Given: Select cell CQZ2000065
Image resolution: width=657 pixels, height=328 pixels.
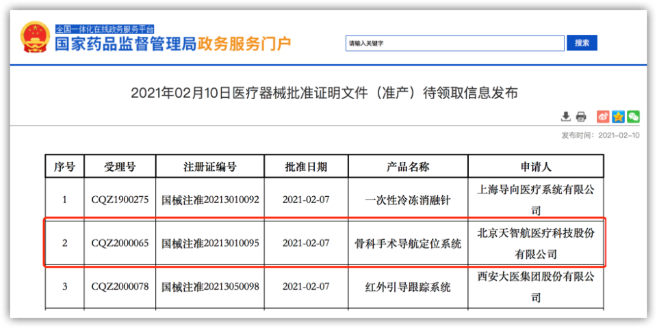Looking at the screenshot, I should pos(120,243).
